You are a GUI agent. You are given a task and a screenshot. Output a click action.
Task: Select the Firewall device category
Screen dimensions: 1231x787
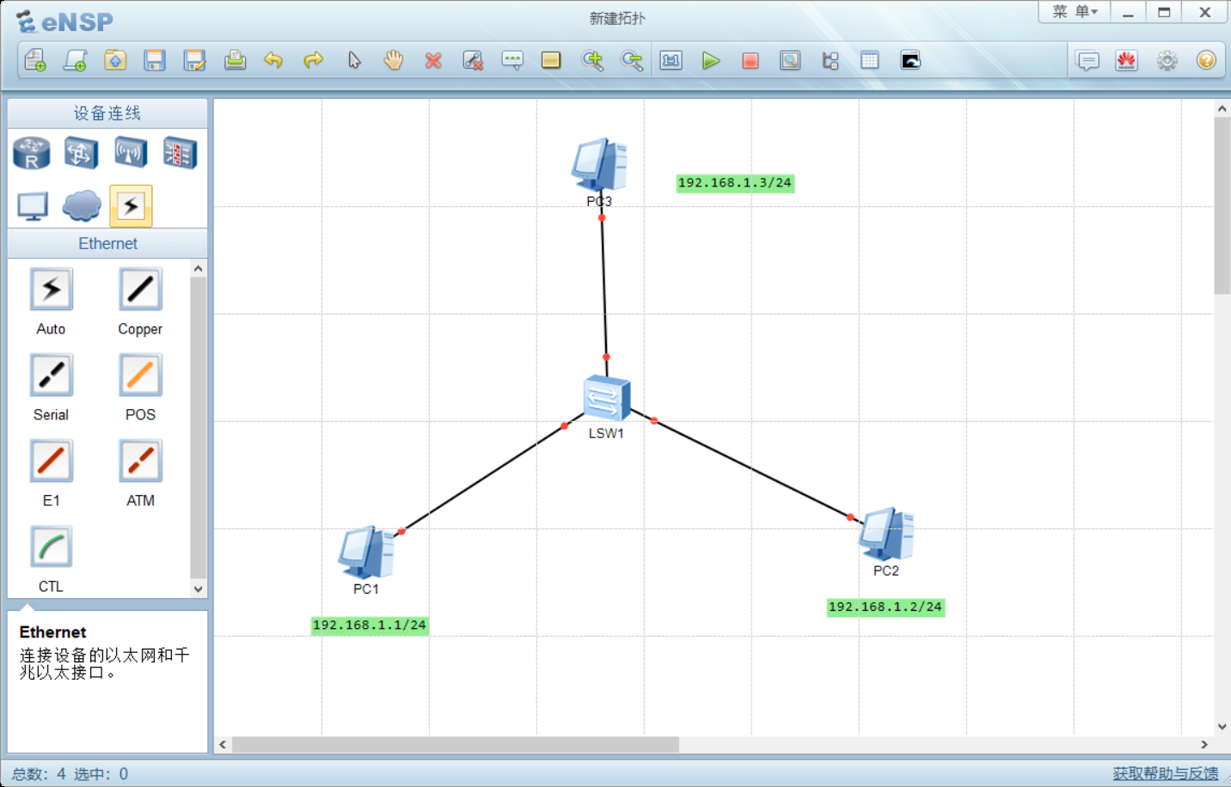tap(181, 153)
